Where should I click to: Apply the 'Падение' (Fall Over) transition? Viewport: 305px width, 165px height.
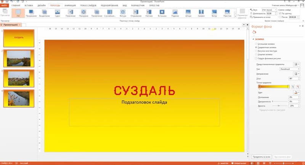(175, 13)
